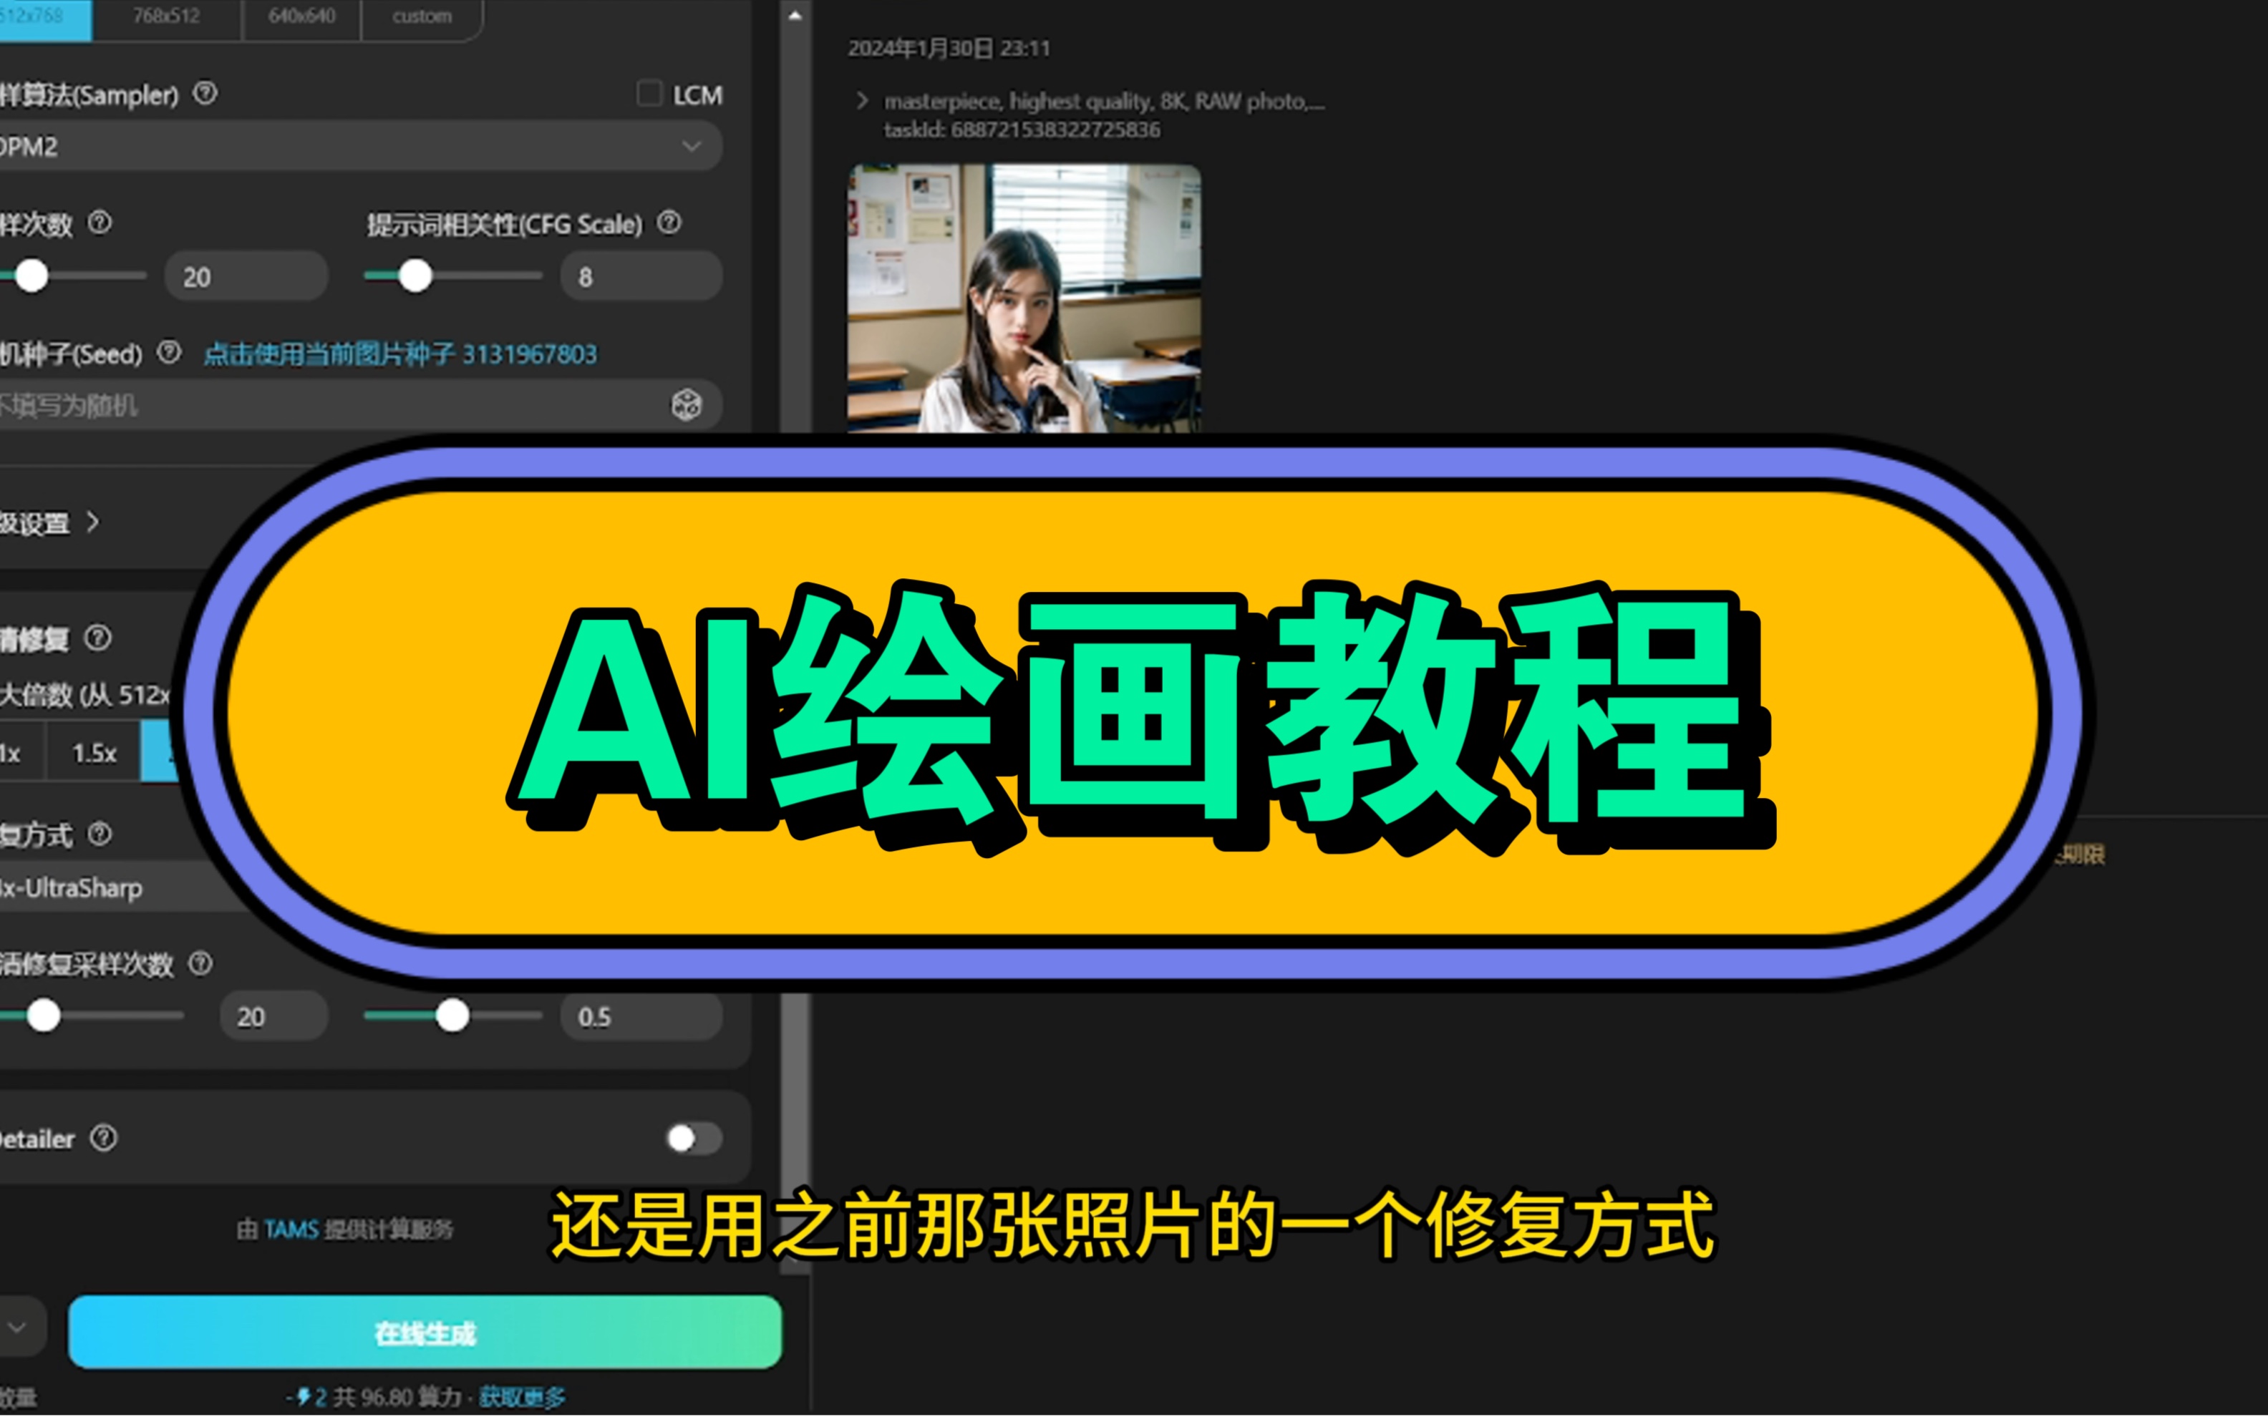Select the custom resolution tab
The width and height of the screenshot is (2268, 1417).
[x=421, y=14]
